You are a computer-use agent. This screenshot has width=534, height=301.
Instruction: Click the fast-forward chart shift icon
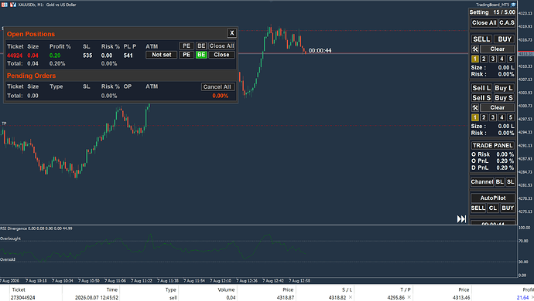point(461,218)
